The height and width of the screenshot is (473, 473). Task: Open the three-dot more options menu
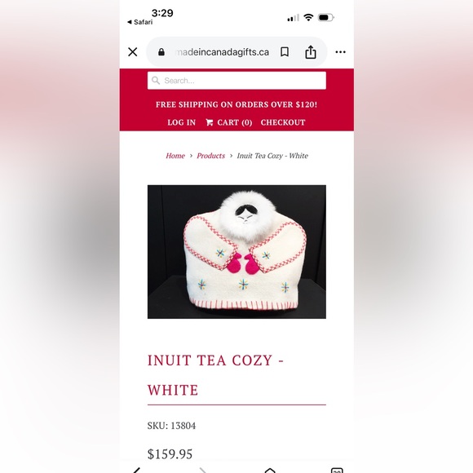pos(341,52)
